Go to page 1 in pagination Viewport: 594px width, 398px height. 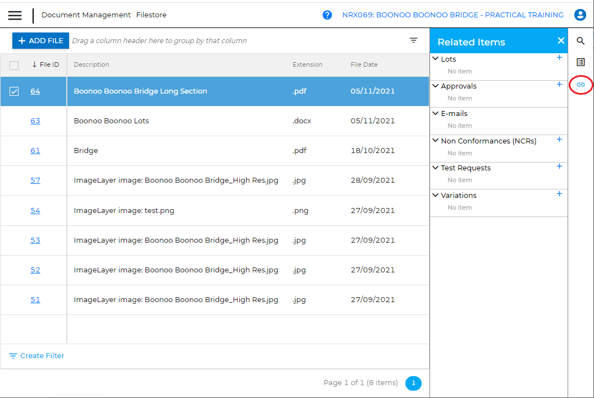coord(413,383)
